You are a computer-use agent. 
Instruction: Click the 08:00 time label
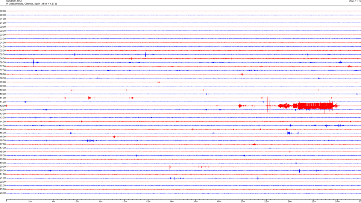click(x=3, y=74)
